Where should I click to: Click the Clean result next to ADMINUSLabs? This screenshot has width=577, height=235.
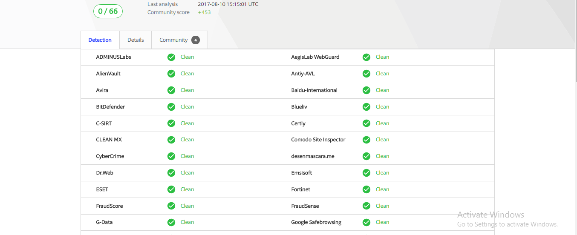pyautogui.click(x=188, y=57)
